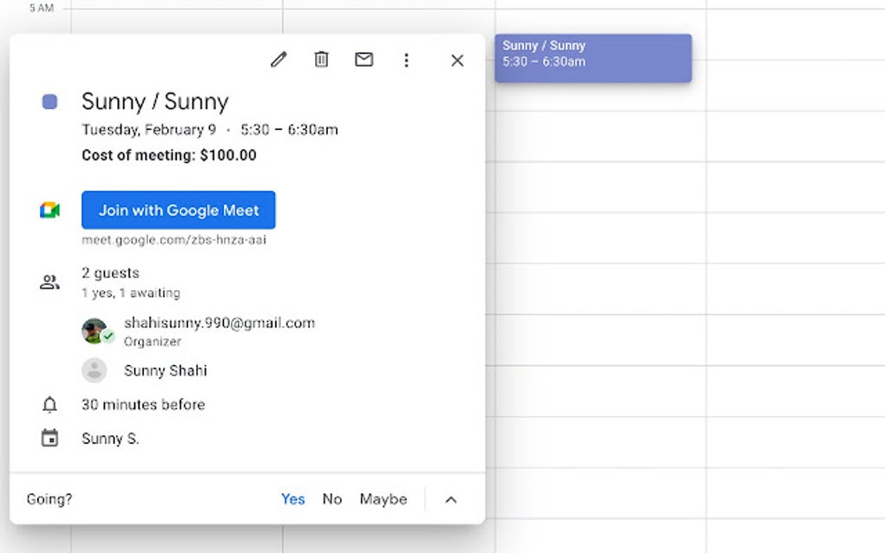The image size is (885, 553).
Task: Email guests via the envelope icon
Action: [x=364, y=60]
